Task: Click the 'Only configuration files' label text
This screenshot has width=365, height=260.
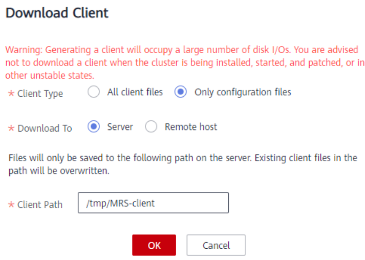Action: 243,92
